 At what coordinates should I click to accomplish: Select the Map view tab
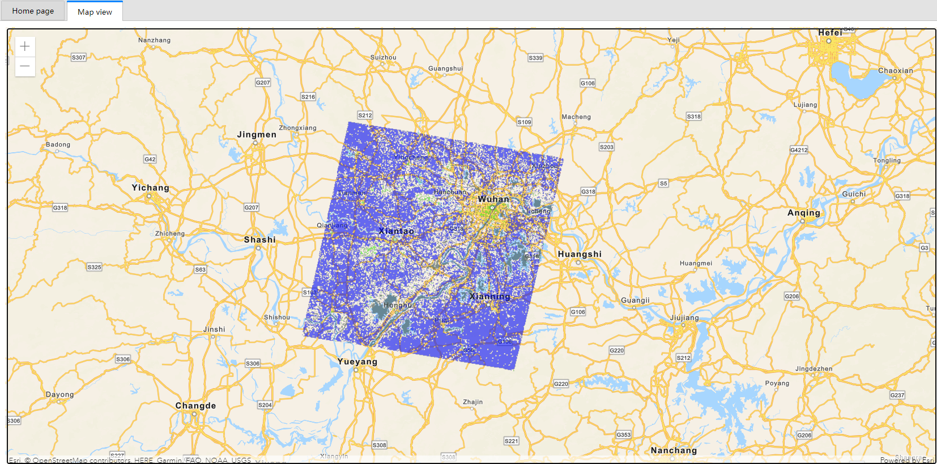(x=95, y=11)
